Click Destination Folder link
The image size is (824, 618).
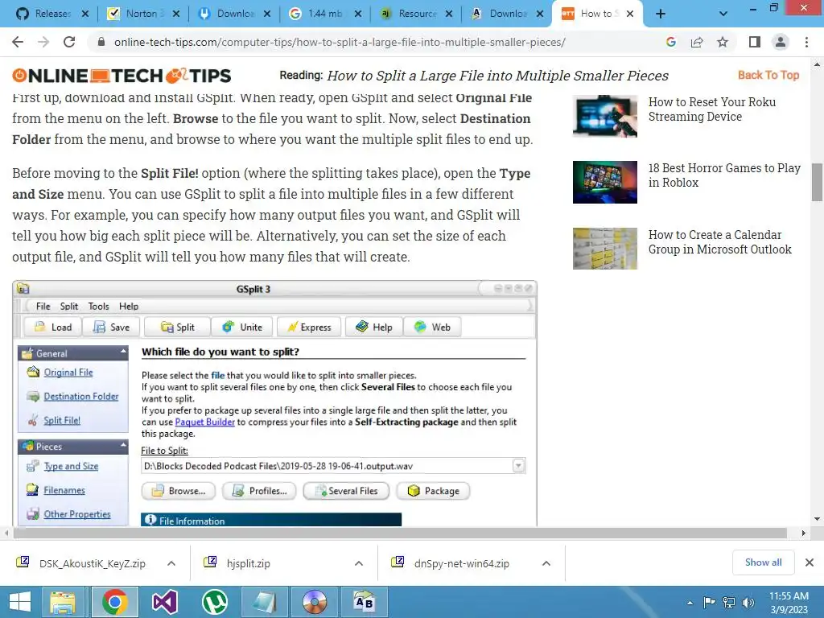click(x=81, y=396)
